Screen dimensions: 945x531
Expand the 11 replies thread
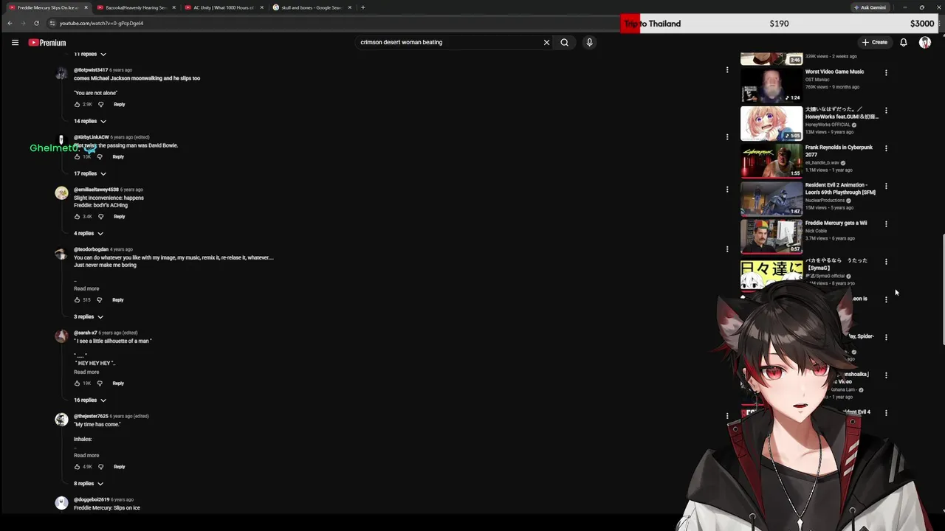pyautogui.click(x=89, y=54)
